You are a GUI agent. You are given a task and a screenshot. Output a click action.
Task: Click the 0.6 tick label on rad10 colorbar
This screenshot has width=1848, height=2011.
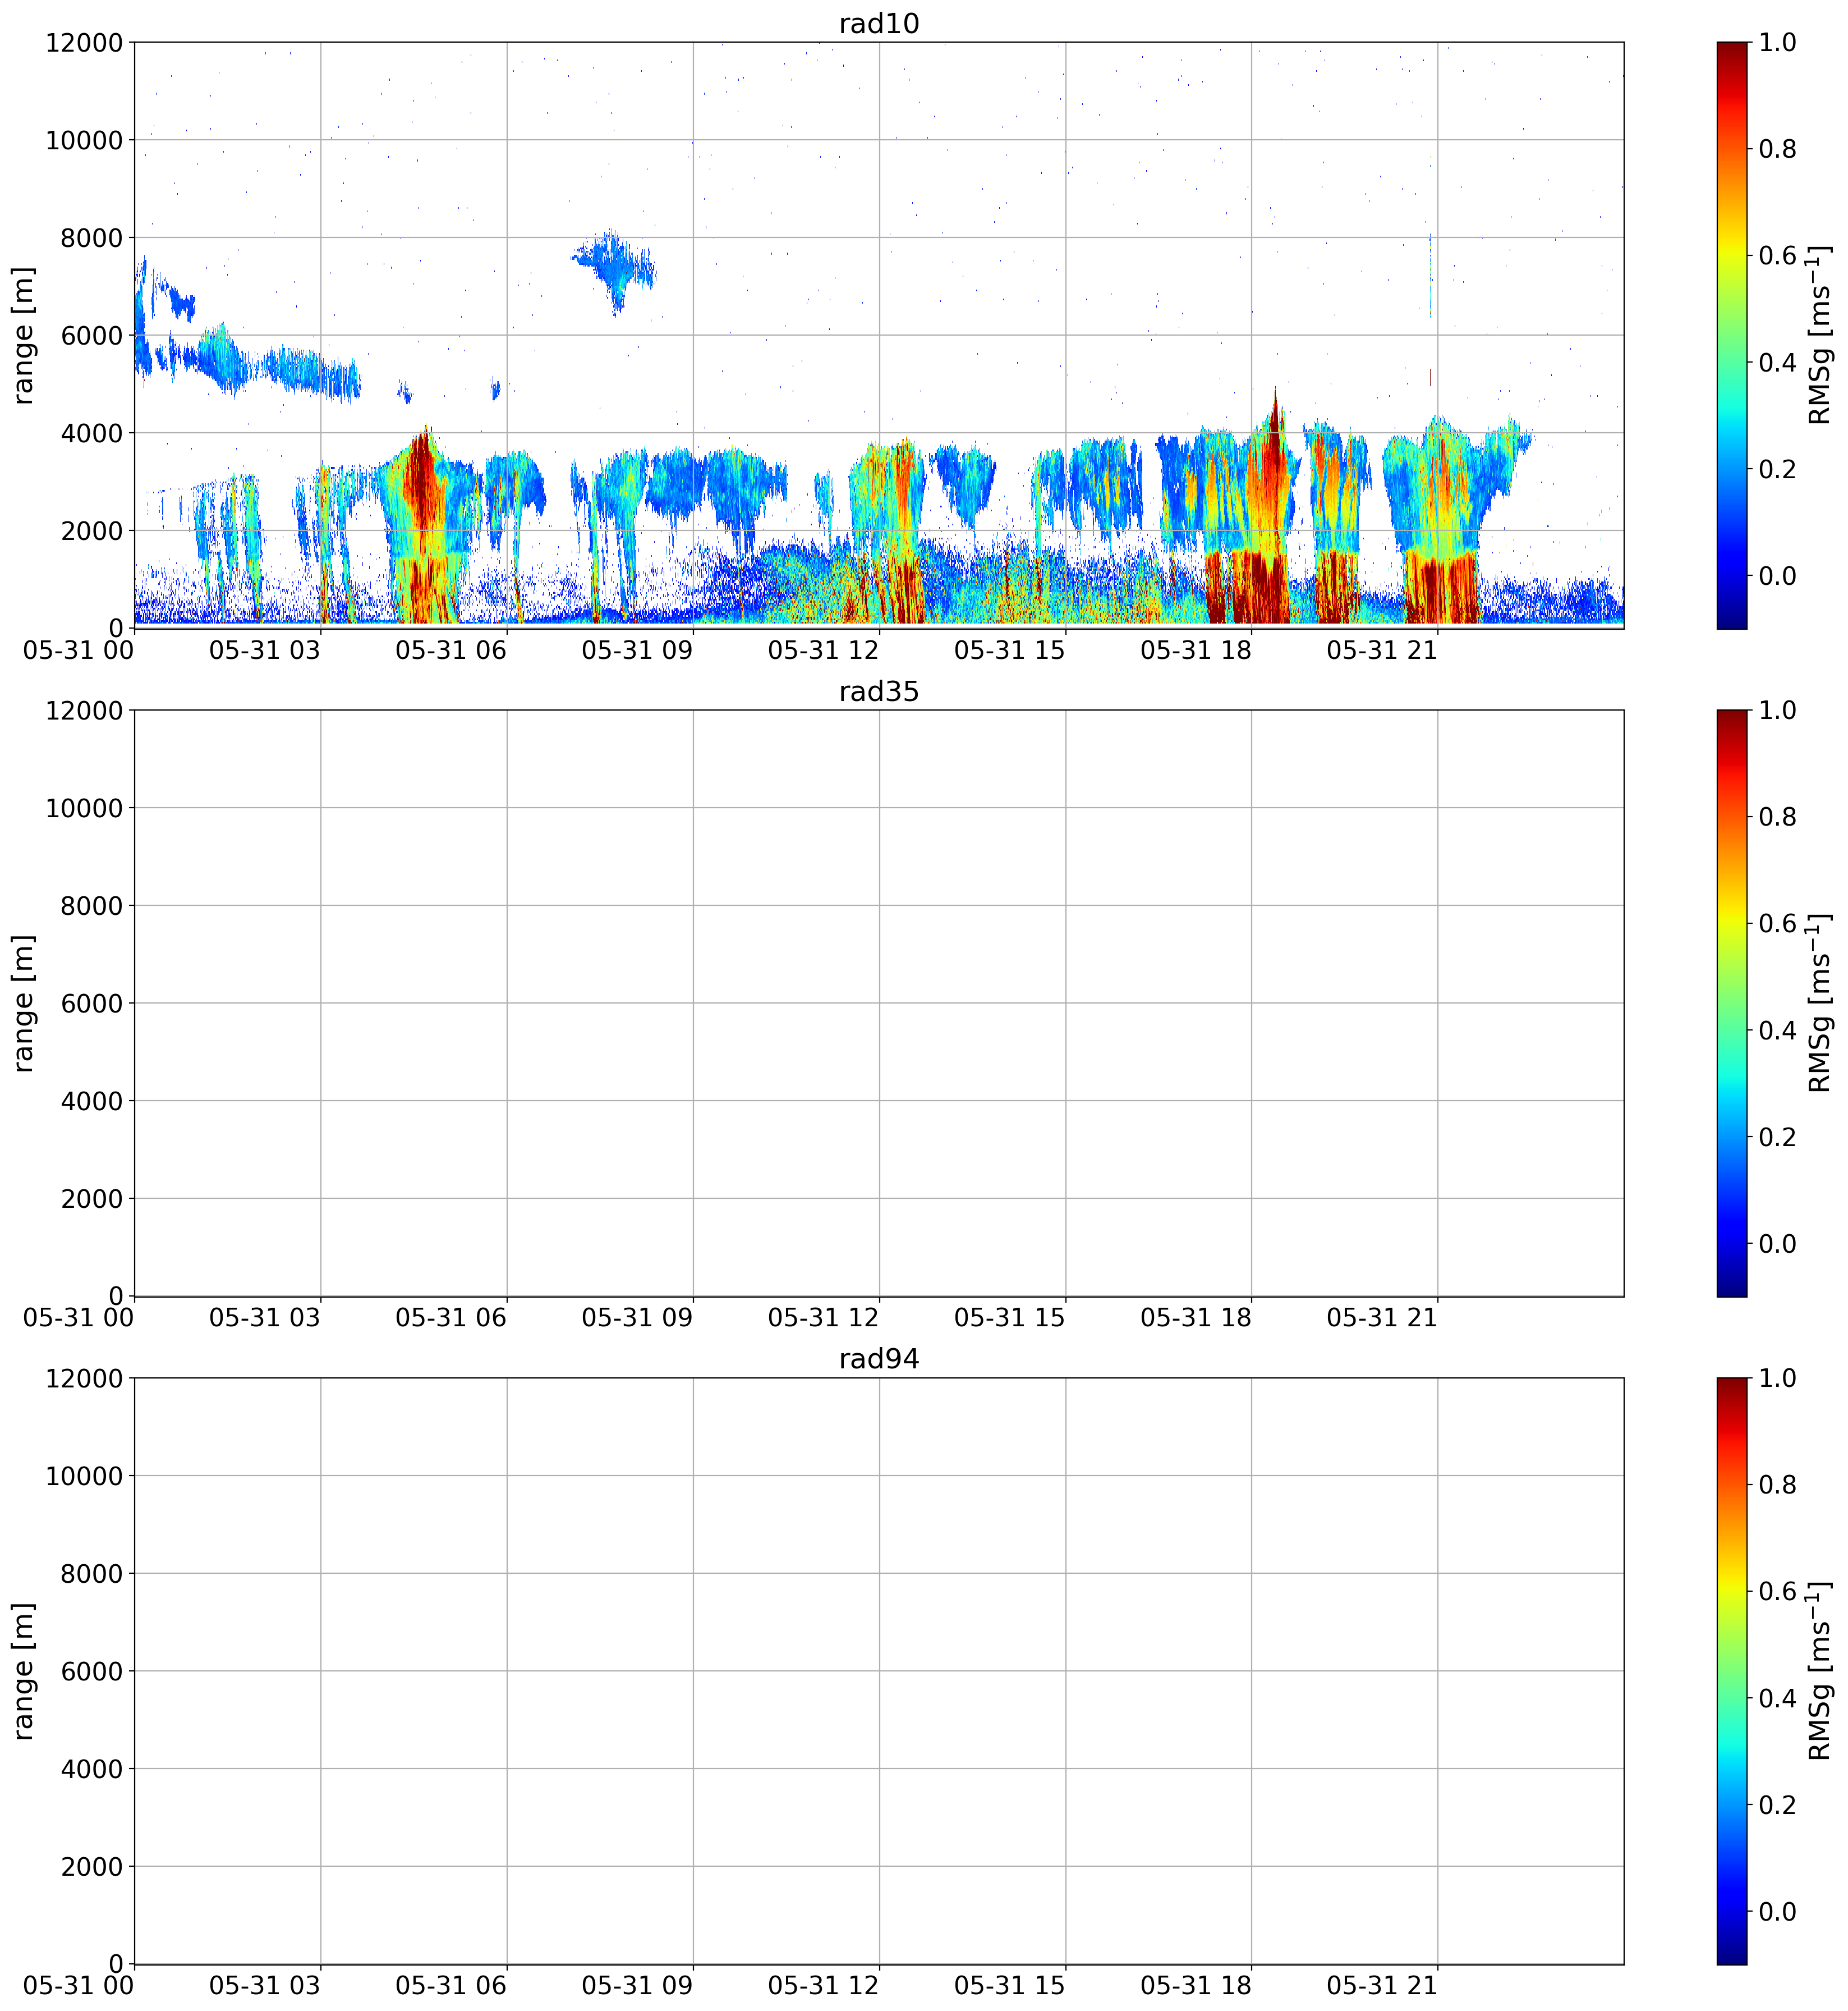click(x=1777, y=255)
